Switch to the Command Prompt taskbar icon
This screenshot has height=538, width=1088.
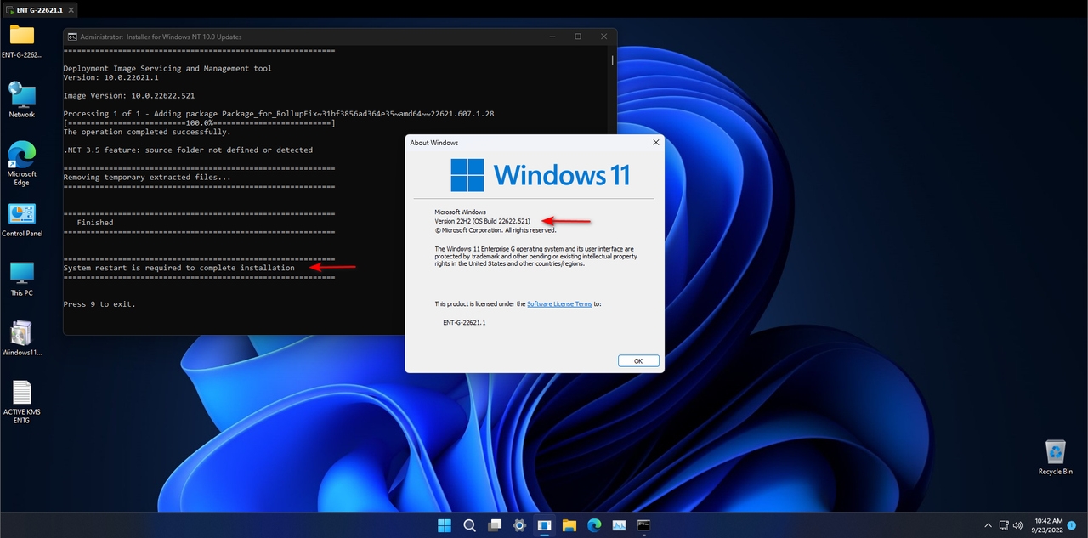coord(644,525)
